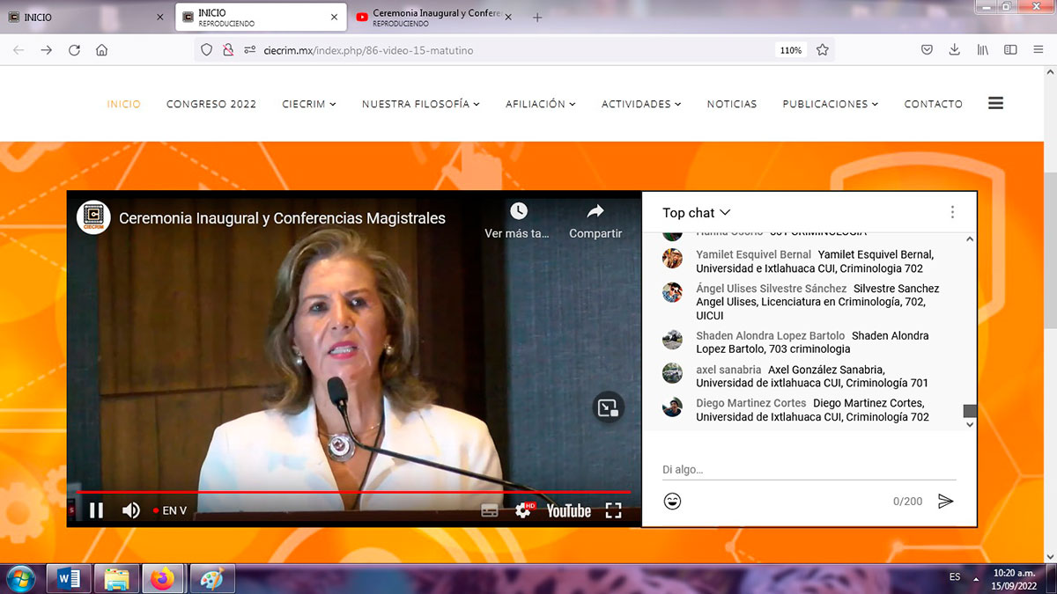Reset the 110% zoom level
The image size is (1057, 594).
790,50
